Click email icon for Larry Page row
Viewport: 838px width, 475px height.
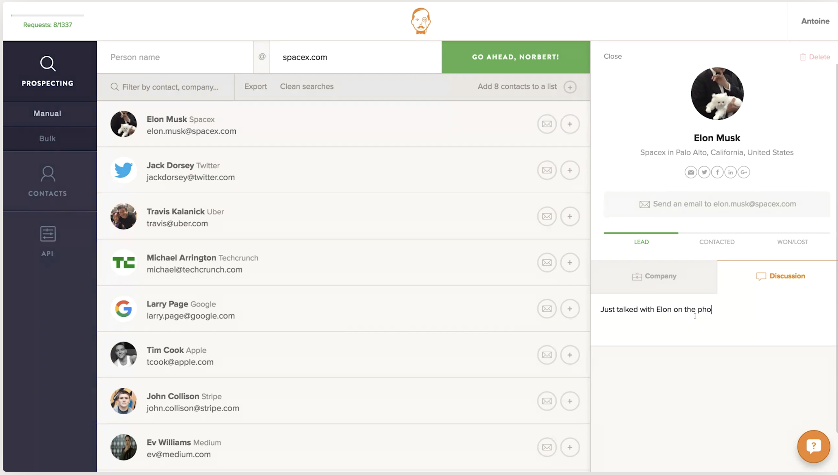547,309
